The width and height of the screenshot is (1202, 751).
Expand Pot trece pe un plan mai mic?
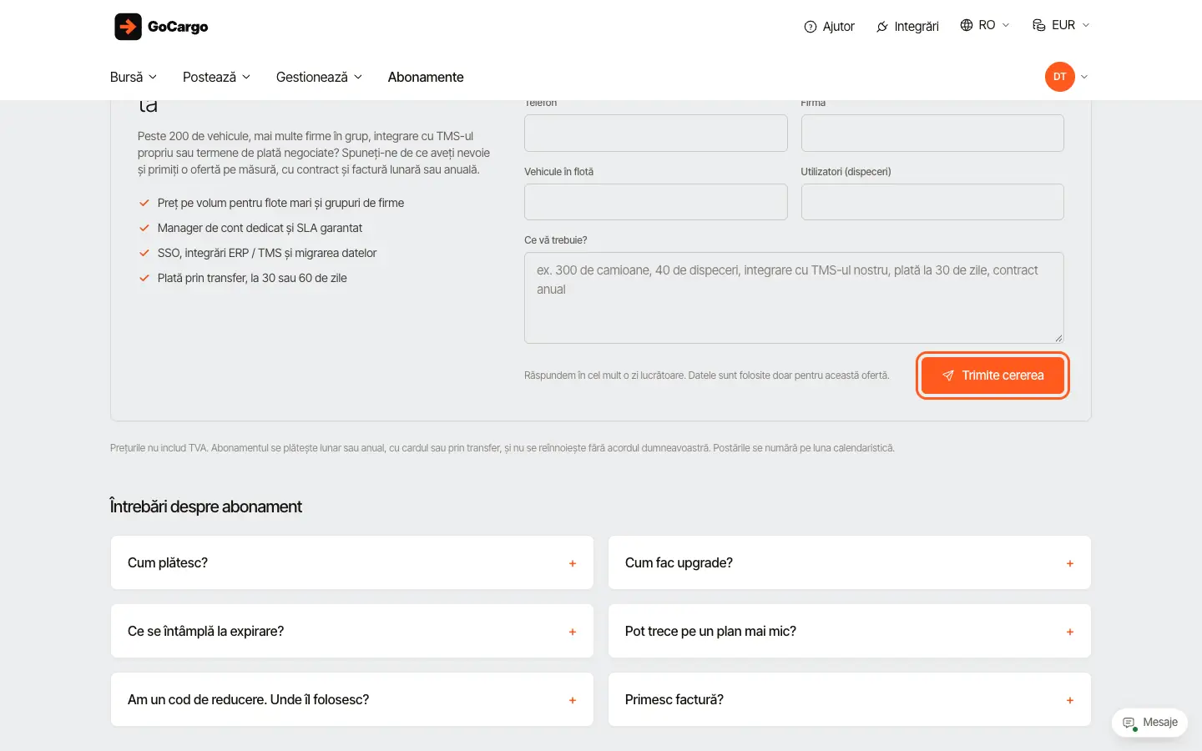850,631
